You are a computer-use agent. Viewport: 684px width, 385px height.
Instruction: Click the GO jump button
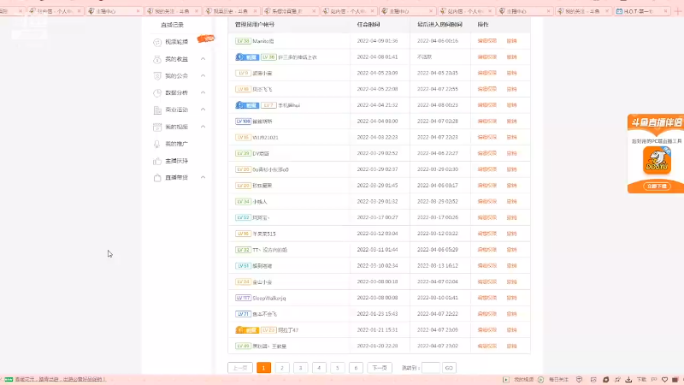449,368
